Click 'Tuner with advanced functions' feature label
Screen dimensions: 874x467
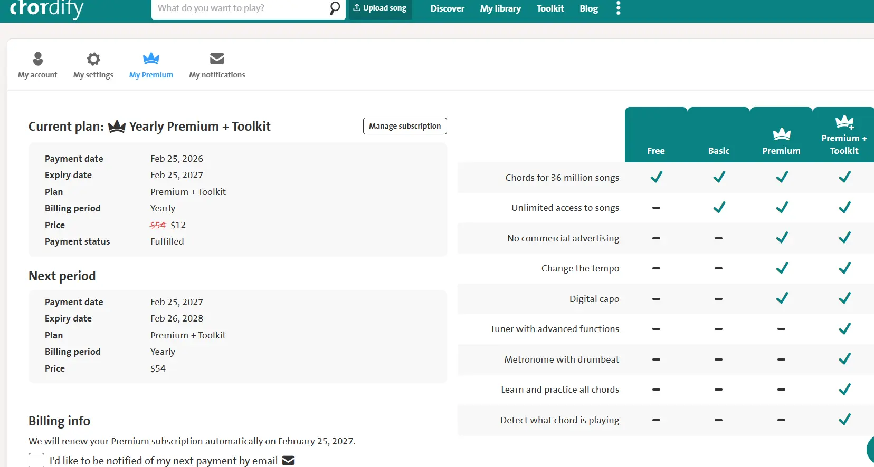555,329
